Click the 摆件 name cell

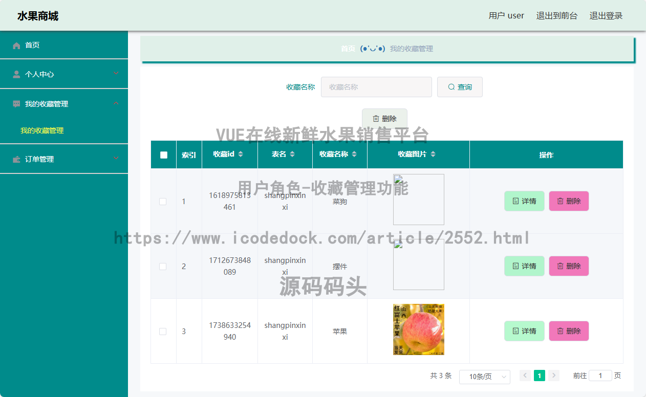340,267
